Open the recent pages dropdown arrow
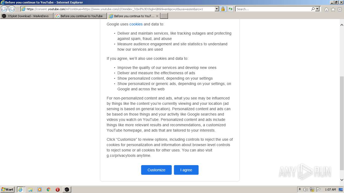 [x=17, y=9]
